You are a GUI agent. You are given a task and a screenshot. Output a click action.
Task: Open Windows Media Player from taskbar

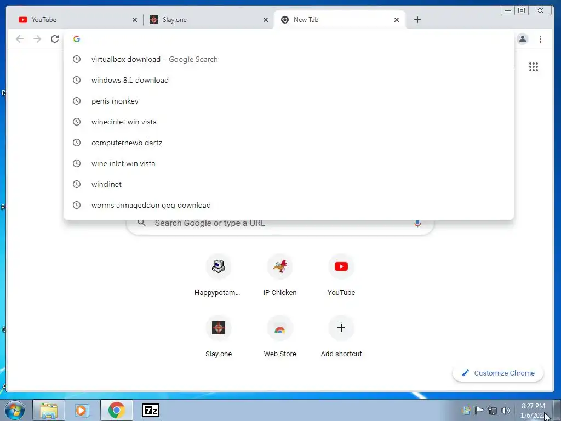(82, 410)
